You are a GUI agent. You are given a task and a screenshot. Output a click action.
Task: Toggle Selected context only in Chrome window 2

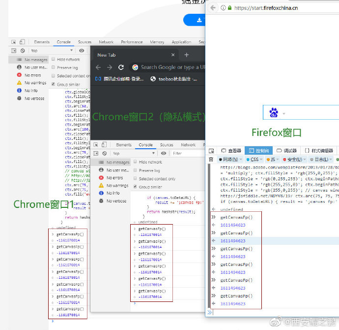[x=135, y=178]
